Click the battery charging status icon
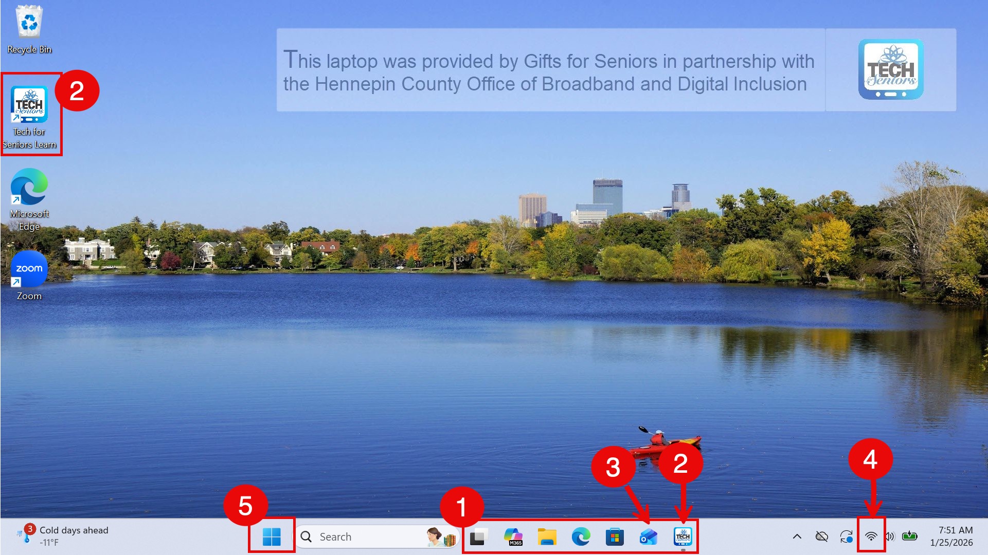The width and height of the screenshot is (988, 555). click(x=910, y=537)
